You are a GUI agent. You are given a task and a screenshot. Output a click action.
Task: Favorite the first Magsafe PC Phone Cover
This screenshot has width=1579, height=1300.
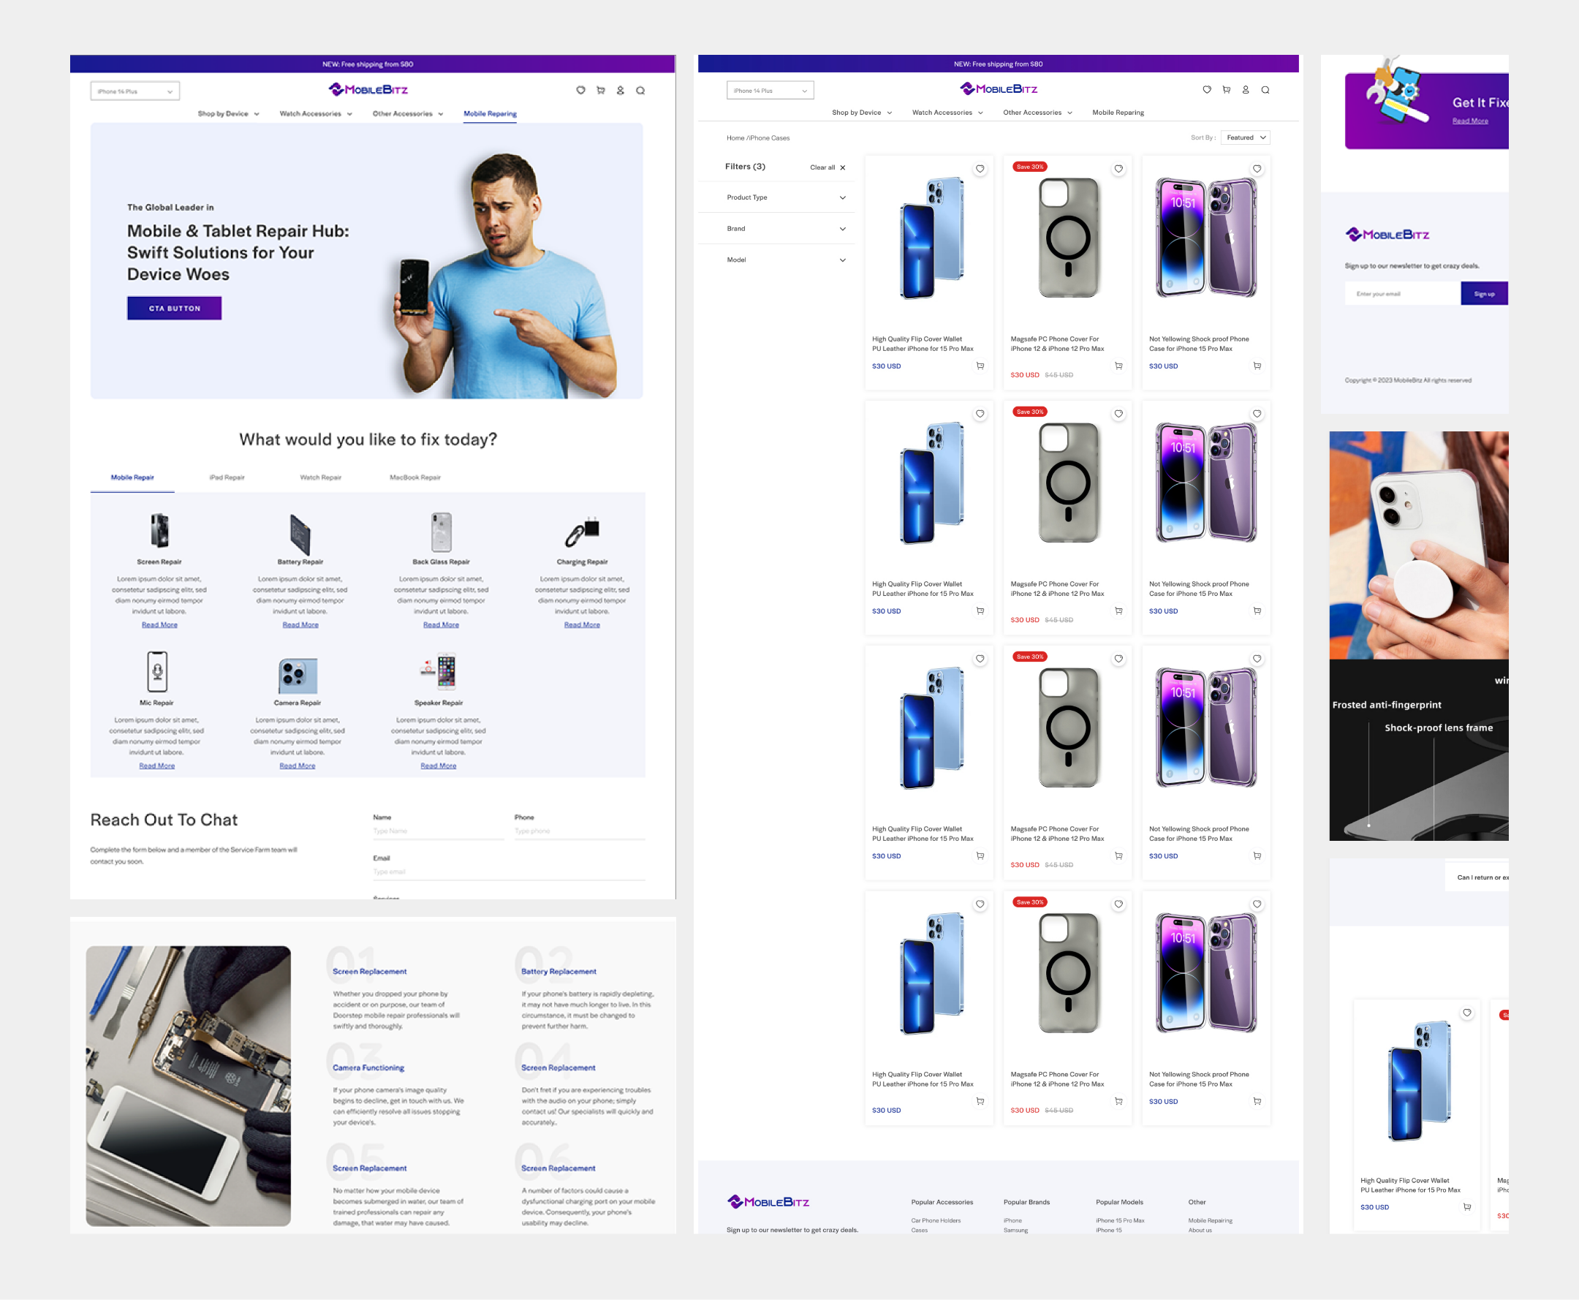(1118, 169)
